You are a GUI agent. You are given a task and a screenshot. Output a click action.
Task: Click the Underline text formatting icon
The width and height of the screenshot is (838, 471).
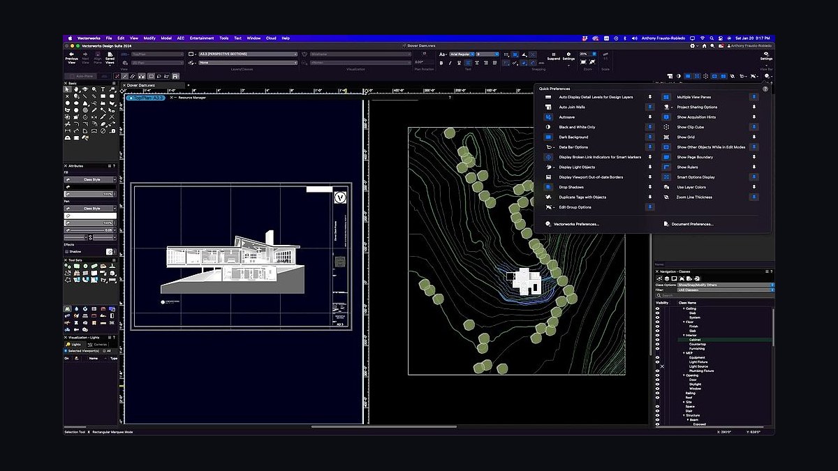[x=458, y=63]
